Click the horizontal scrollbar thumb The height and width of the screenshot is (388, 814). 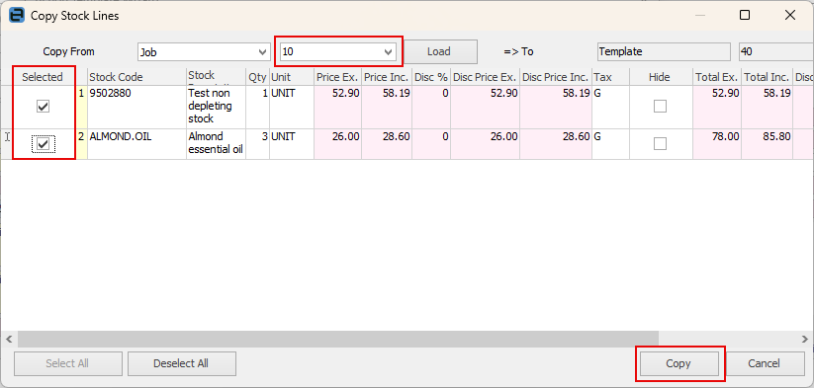coord(338,339)
